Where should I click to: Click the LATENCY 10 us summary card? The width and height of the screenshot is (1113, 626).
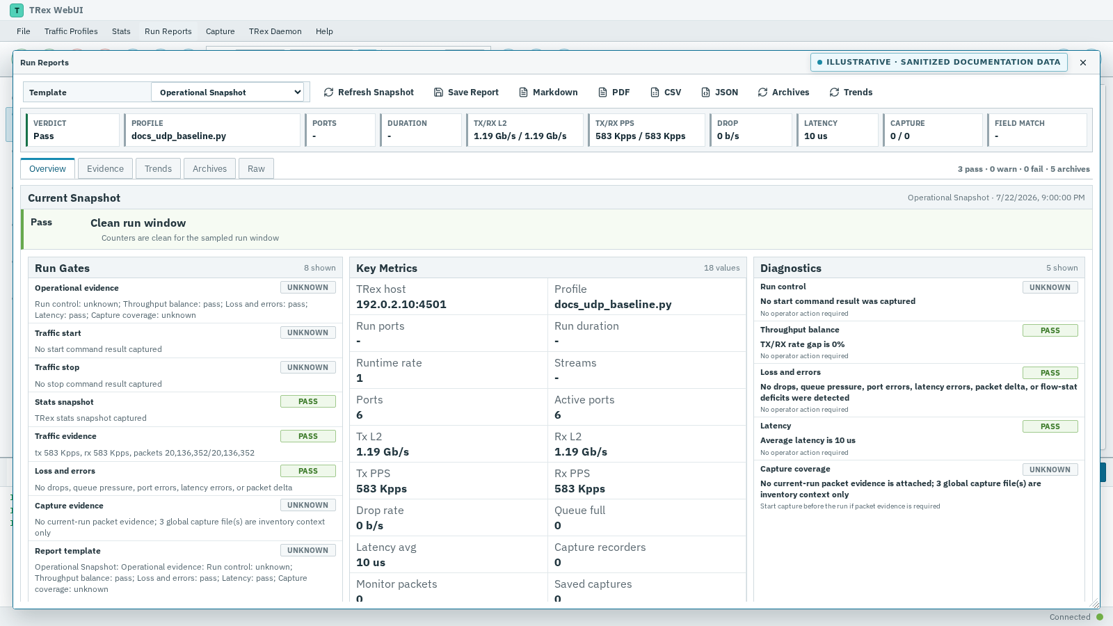pos(838,130)
